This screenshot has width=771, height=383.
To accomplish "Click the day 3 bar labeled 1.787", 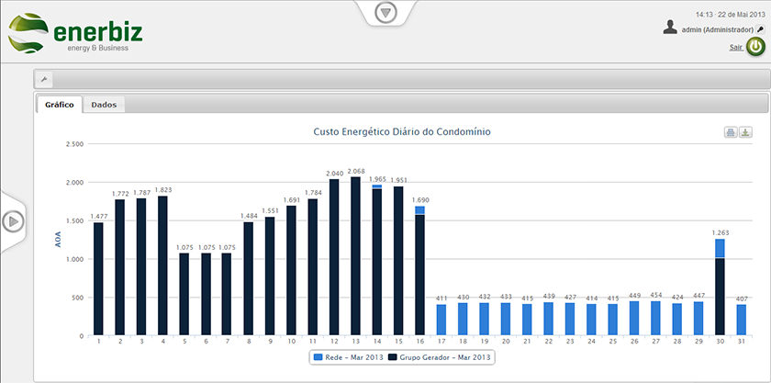I will tap(141, 267).
